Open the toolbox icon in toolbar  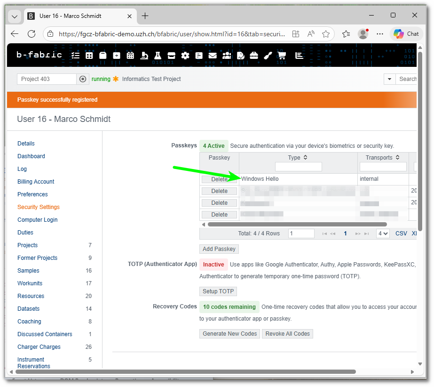[254, 56]
